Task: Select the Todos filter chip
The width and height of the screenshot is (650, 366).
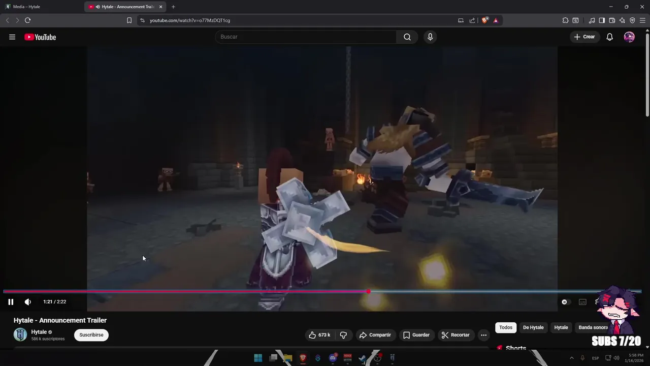Action: click(x=506, y=327)
